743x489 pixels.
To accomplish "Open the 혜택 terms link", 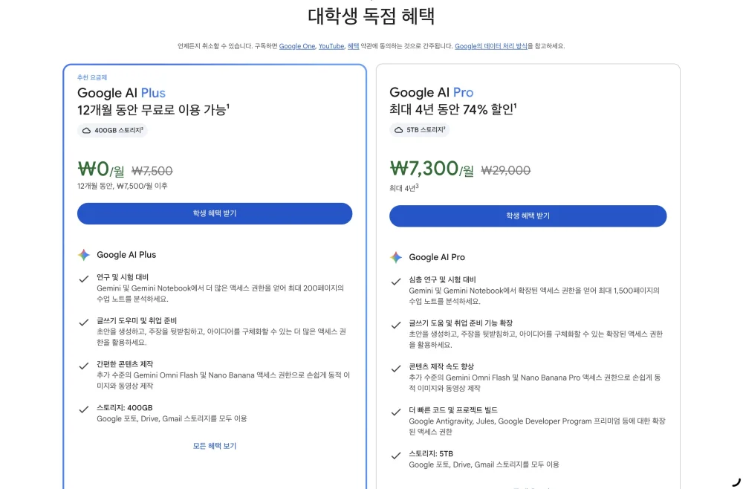I will (353, 46).
